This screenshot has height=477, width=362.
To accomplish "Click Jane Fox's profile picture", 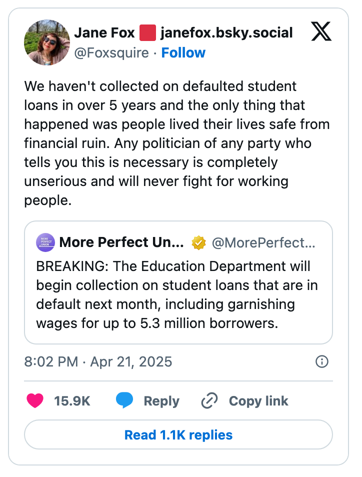I will 46,42.
